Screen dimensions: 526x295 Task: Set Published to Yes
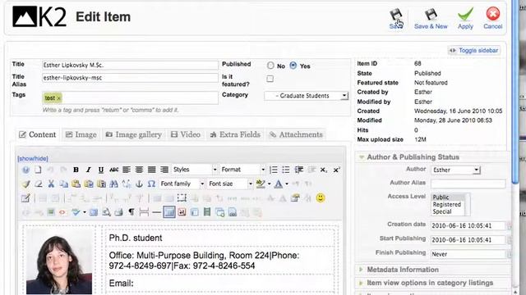coord(293,66)
